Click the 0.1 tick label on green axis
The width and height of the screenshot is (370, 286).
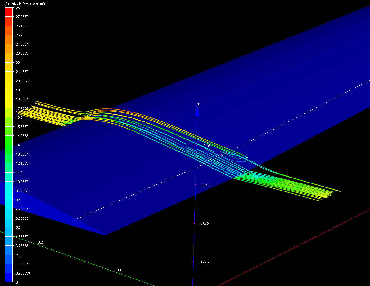[119, 270]
